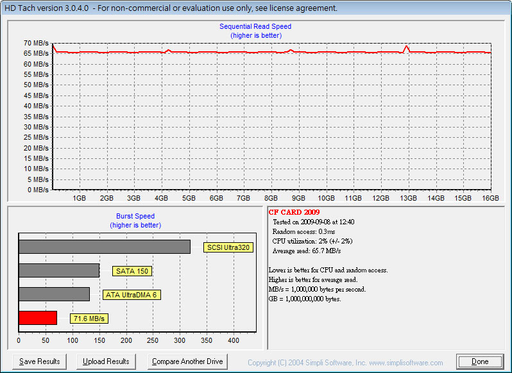Click the red burst speed bar
This screenshot has width=512, height=373.
click(38, 318)
